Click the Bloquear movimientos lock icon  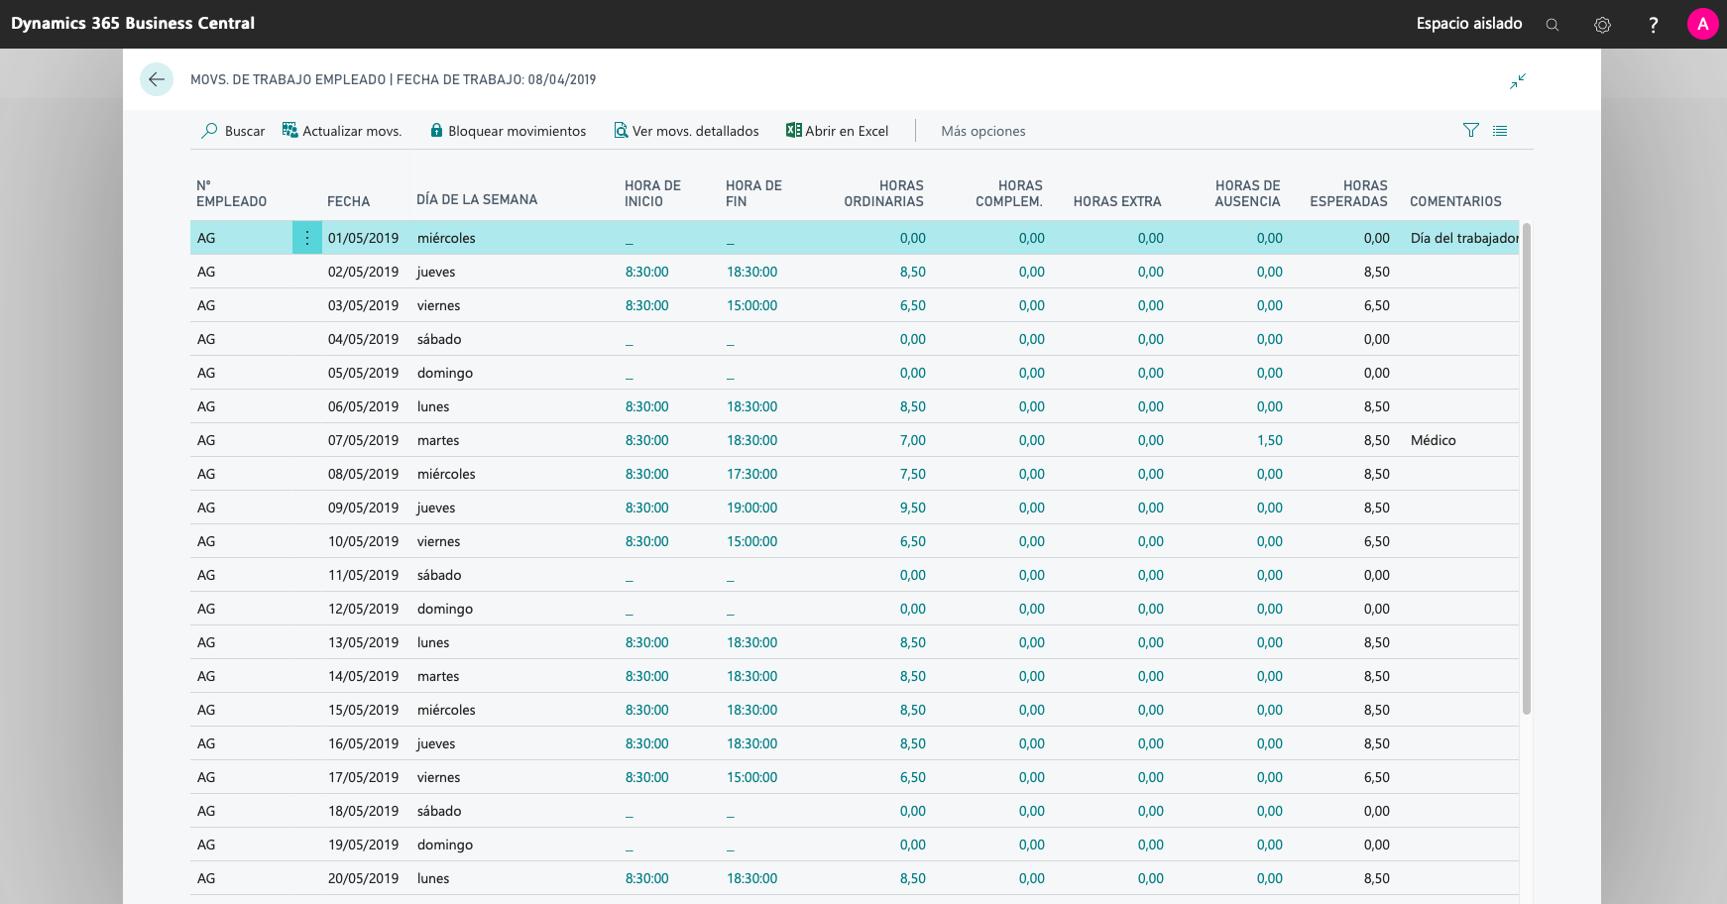(436, 131)
